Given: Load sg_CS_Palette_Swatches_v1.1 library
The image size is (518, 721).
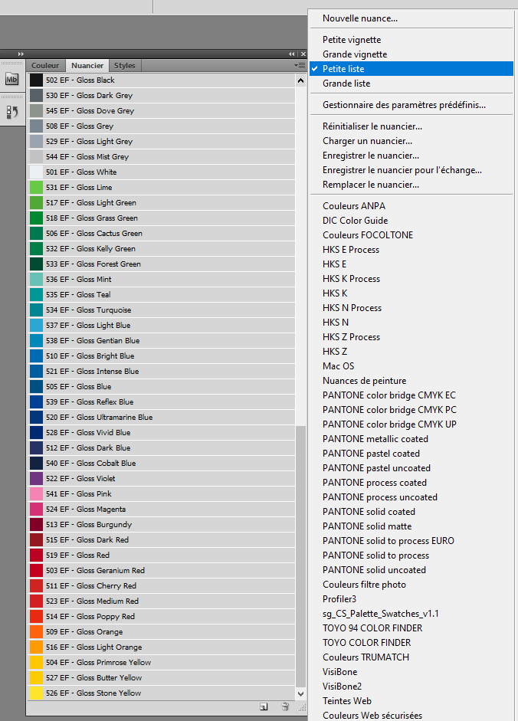Looking at the screenshot, I should (x=380, y=614).
